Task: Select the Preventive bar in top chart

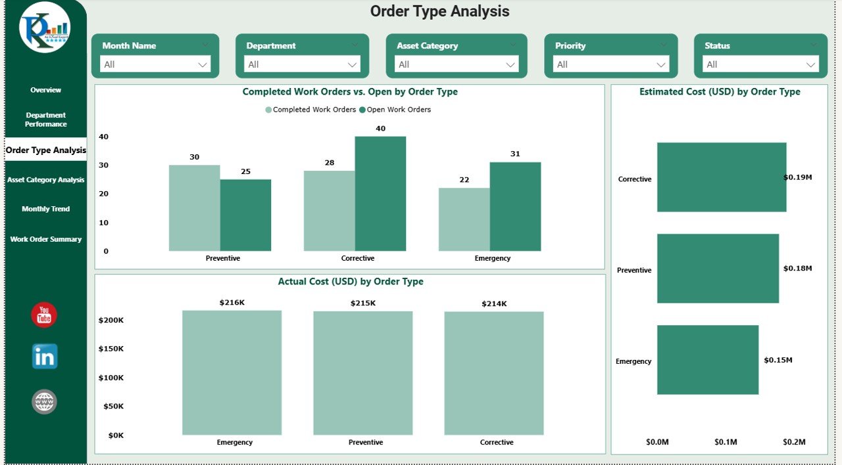Action: (195, 210)
